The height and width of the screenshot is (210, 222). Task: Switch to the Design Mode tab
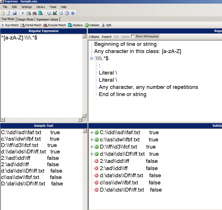click(x=26, y=19)
